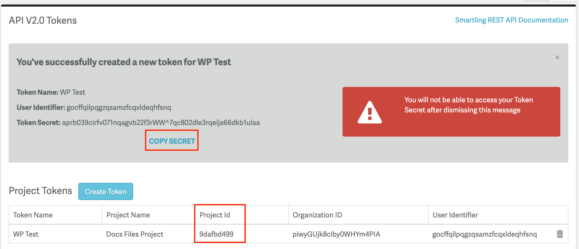Click the red Token Secret warning banner text
This screenshot has height=249, width=579.
[468, 105]
